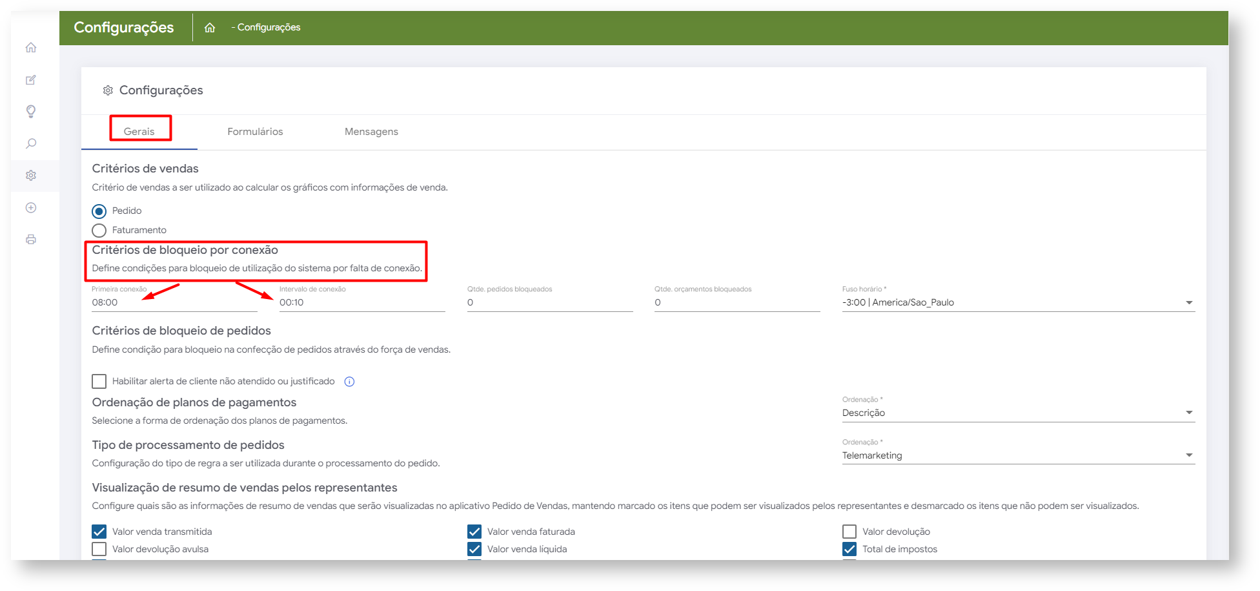The width and height of the screenshot is (1260, 591).
Task: Open the edit pencil icon in sidebar
Action: point(31,80)
